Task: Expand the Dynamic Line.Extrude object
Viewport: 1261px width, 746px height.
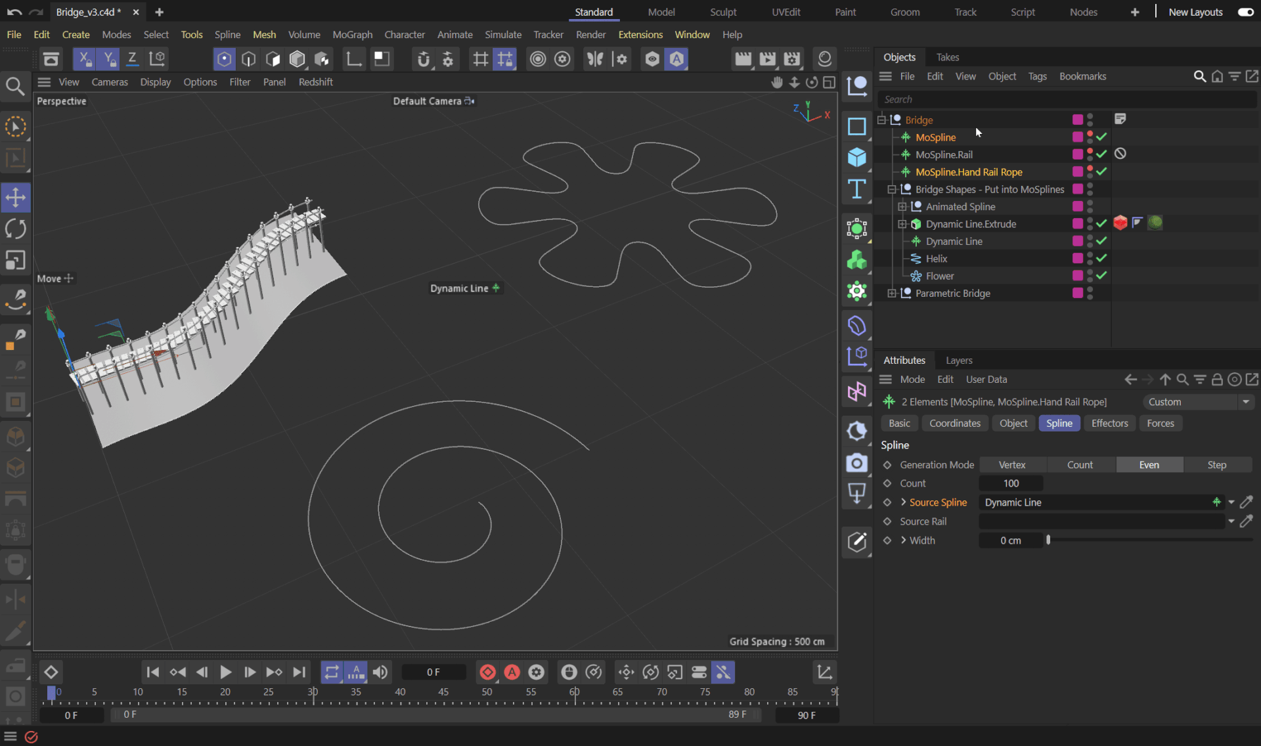Action: pyautogui.click(x=902, y=224)
